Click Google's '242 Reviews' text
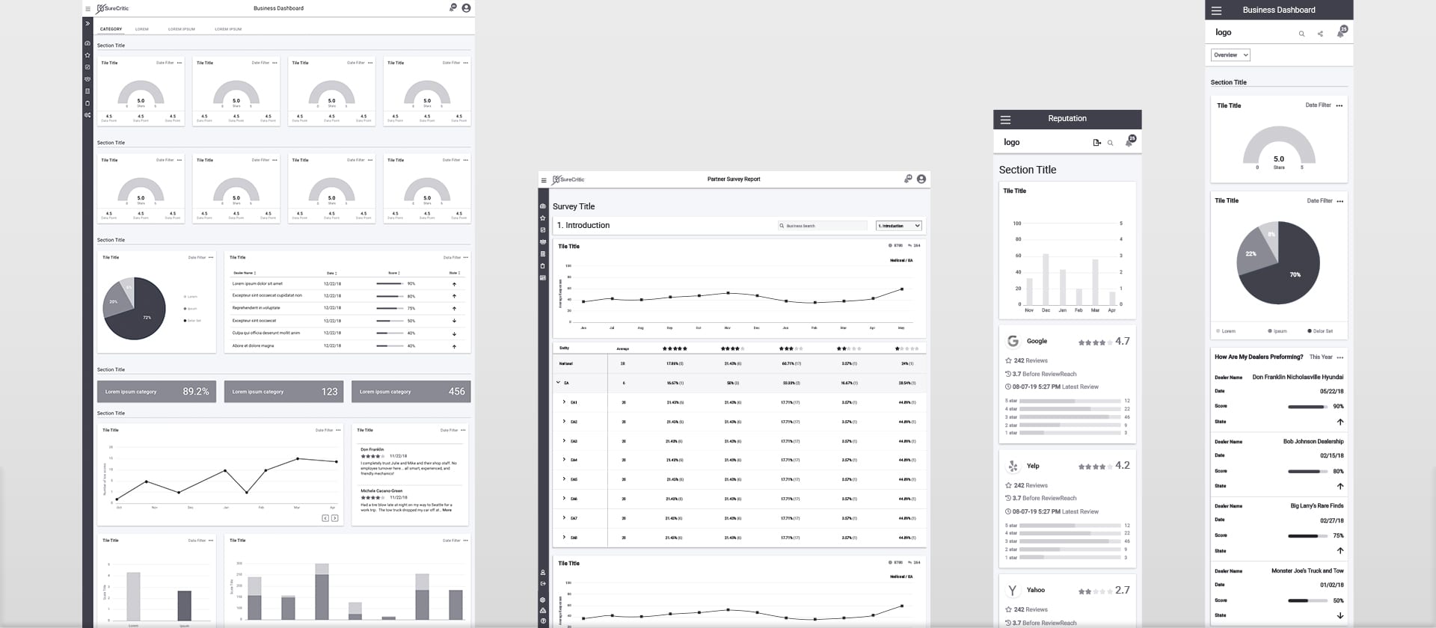Image resolution: width=1436 pixels, height=628 pixels. click(x=1031, y=361)
